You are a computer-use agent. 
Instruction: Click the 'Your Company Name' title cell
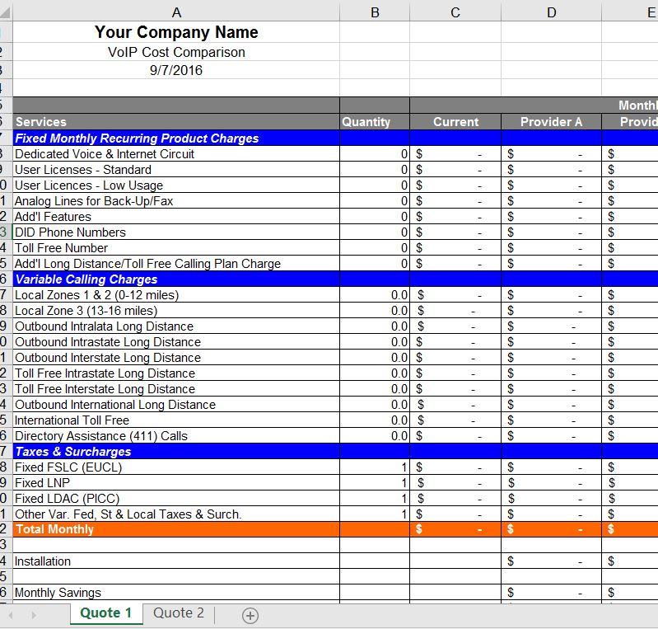[176, 32]
